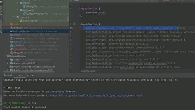Viewport: 195px width, 110px height.
Task: Click the External Libraries icon
Action: (x=8, y=56)
